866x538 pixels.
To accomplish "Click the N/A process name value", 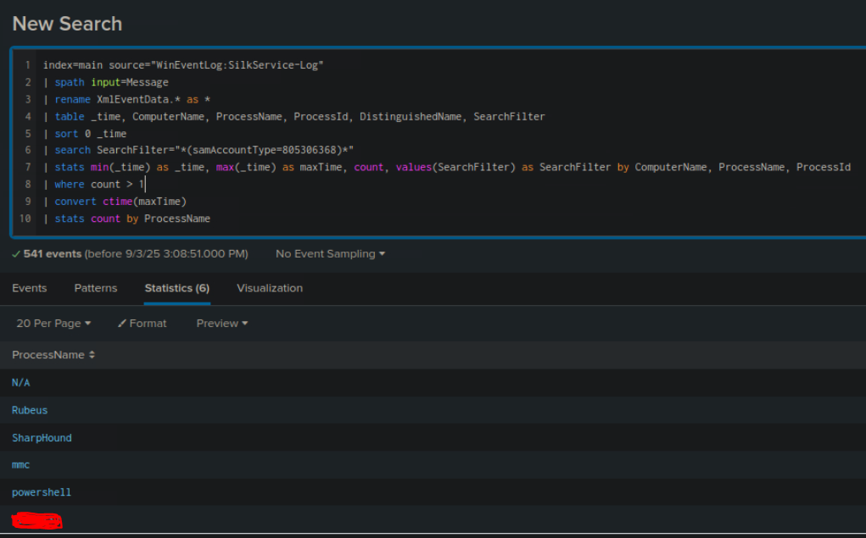I will 21,383.
